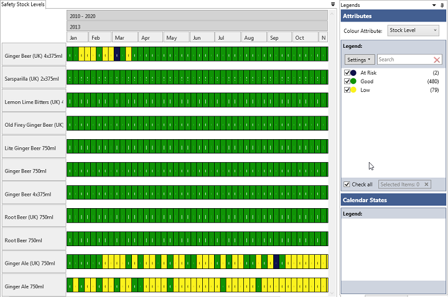Click the Sarsparilla (UK) 2x375ml row label
This screenshot has height=297, width=448.
tap(34, 79)
